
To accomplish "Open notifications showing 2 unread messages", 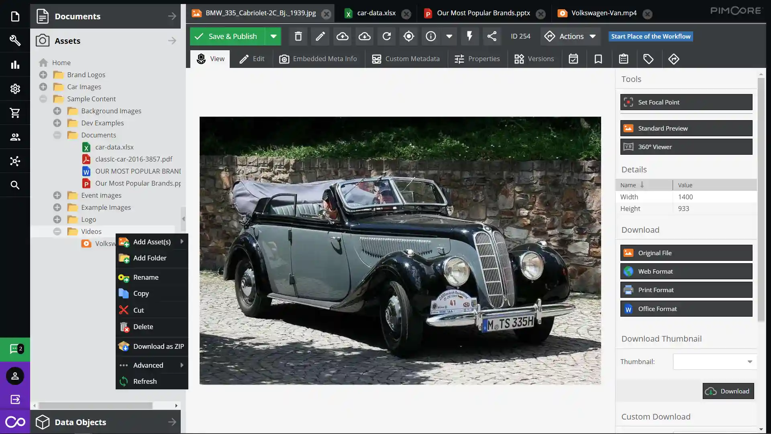I will click(x=15, y=349).
